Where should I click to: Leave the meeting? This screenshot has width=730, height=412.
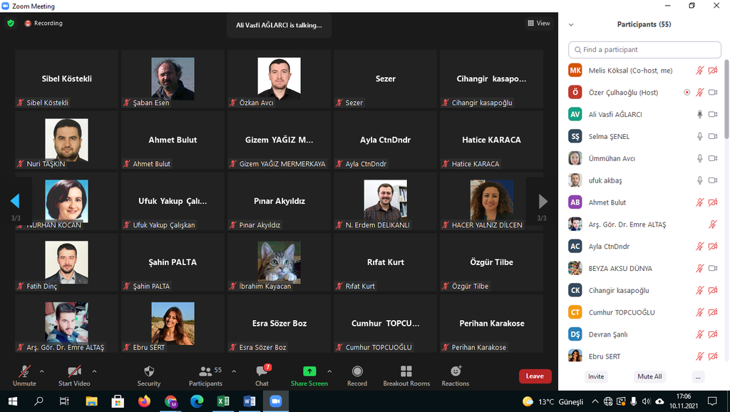535,376
